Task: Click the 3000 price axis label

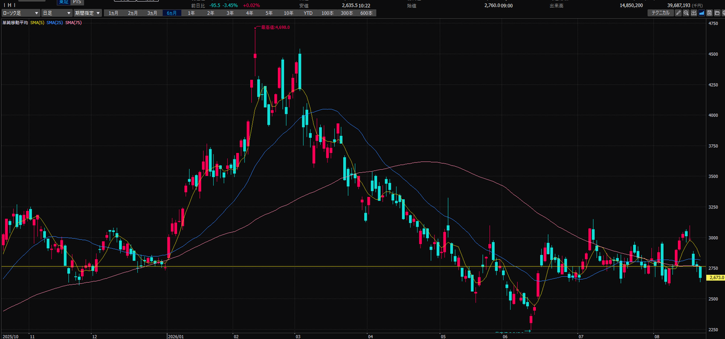Action: coord(712,237)
